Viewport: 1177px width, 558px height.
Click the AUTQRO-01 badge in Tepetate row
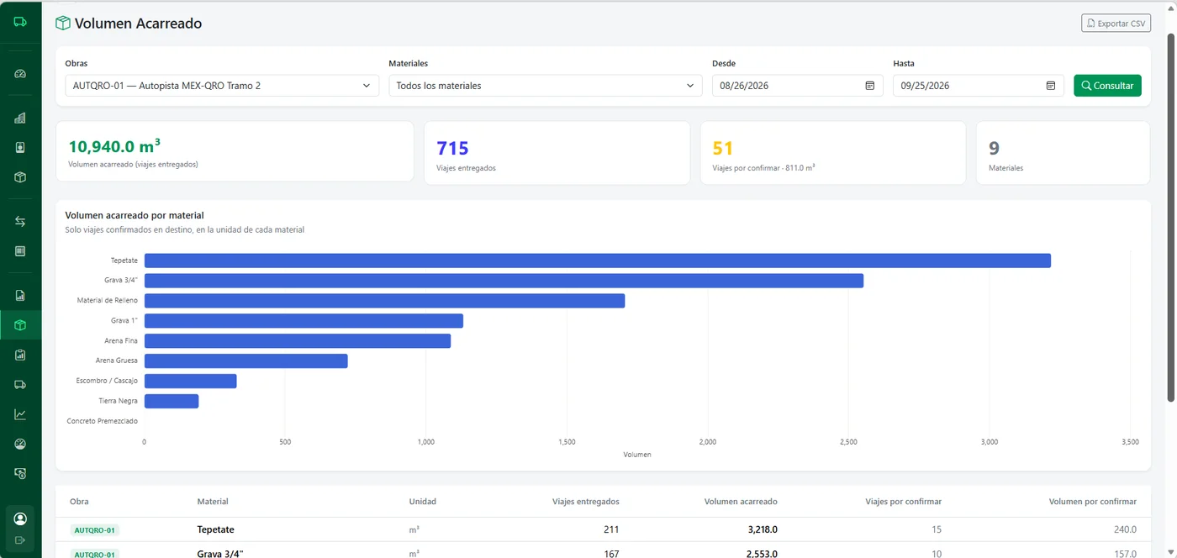click(x=95, y=530)
